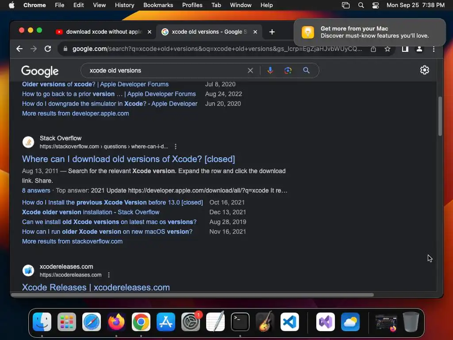
Task: Open Google quick settings gear
Action: click(424, 70)
